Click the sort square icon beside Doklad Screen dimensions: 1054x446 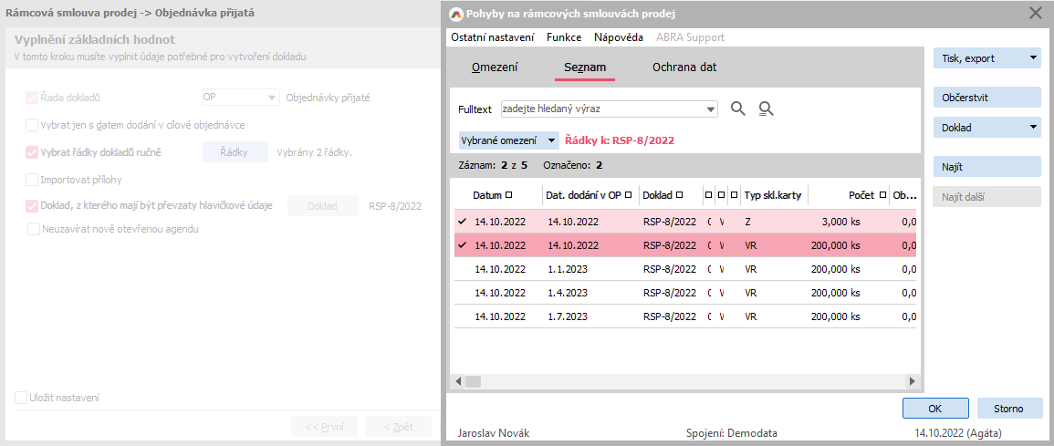point(679,195)
